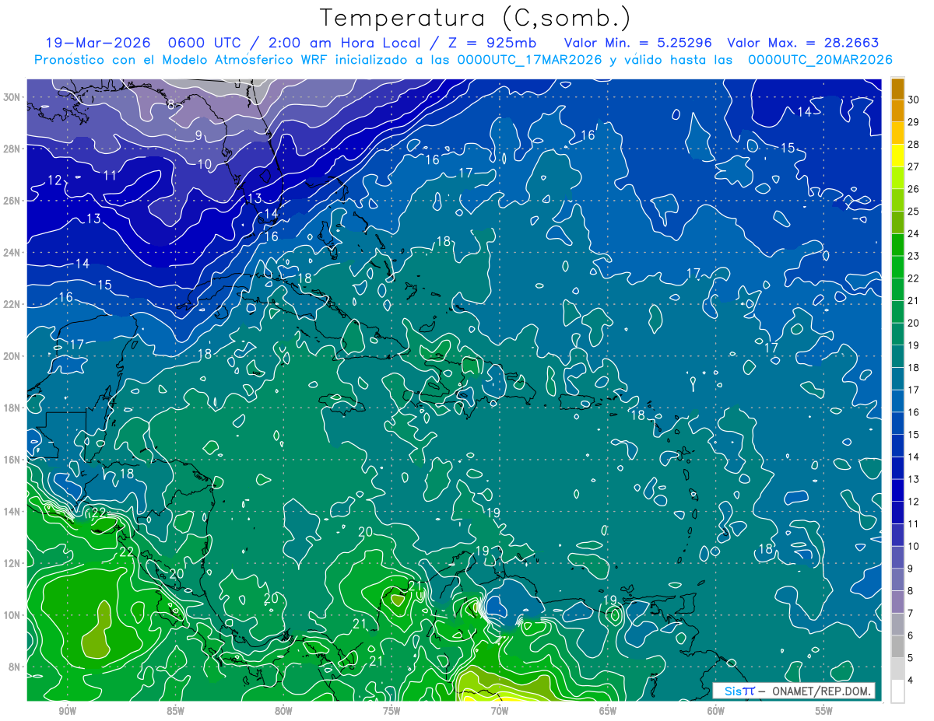Click the '30N' latitude axis label
The width and height of the screenshot is (934, 721).
click(12, 96)
